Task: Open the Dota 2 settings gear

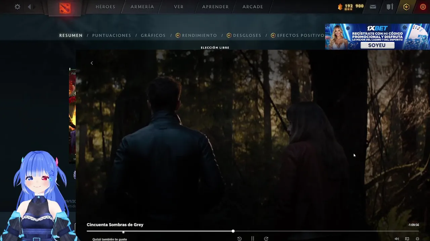Action: click(x=17, y=7)
